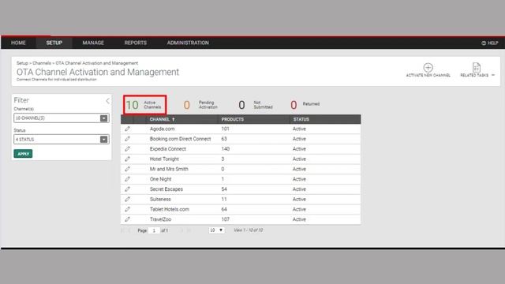
Task: Select the Secret Escapes channel name
Action: (166, 189)
